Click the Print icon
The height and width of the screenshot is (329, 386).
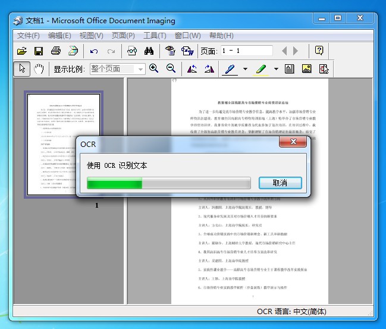point(56,51)
